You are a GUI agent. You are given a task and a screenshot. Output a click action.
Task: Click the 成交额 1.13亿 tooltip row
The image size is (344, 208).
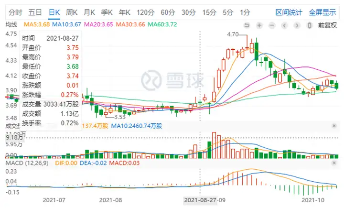click(50, 114)
